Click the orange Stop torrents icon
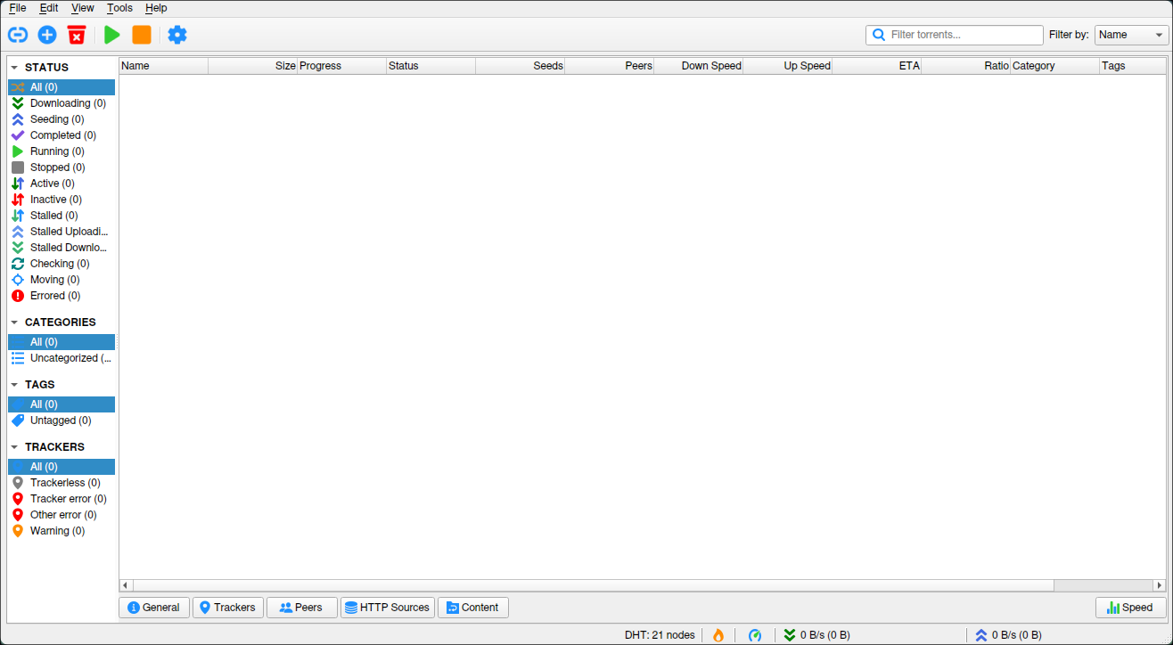The image size is (1173, 645). 142,35
